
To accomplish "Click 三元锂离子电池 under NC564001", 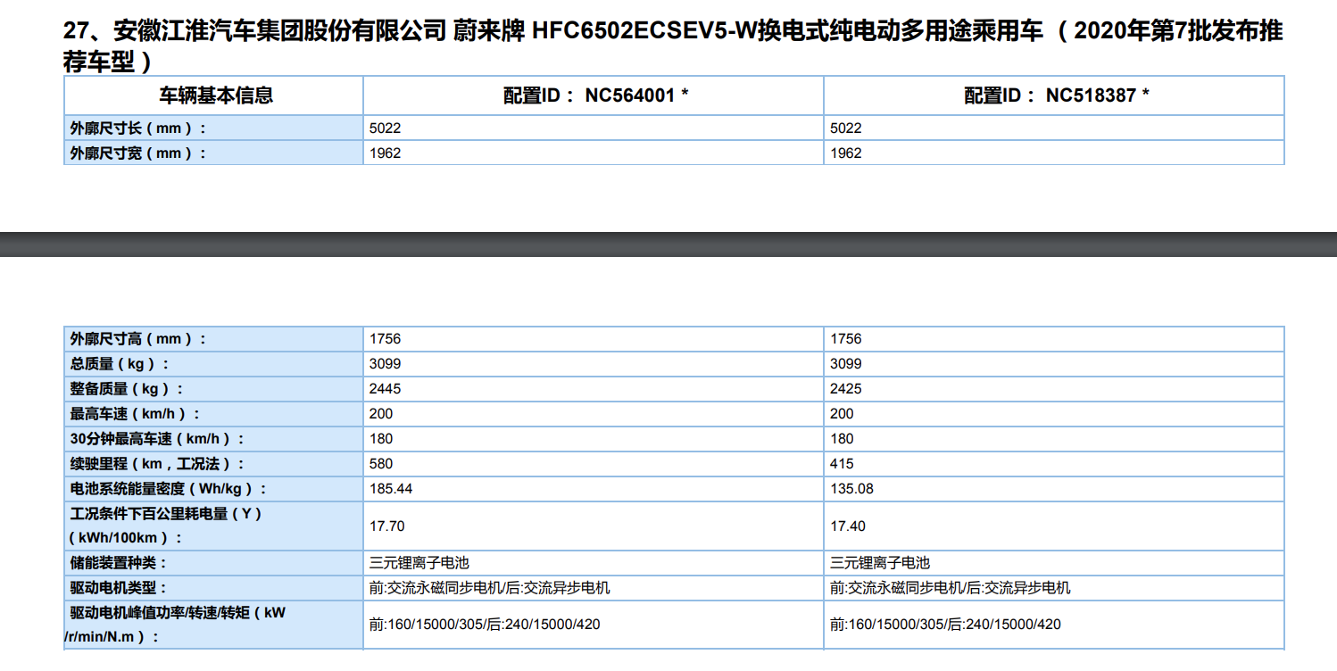I will (419, 563).
